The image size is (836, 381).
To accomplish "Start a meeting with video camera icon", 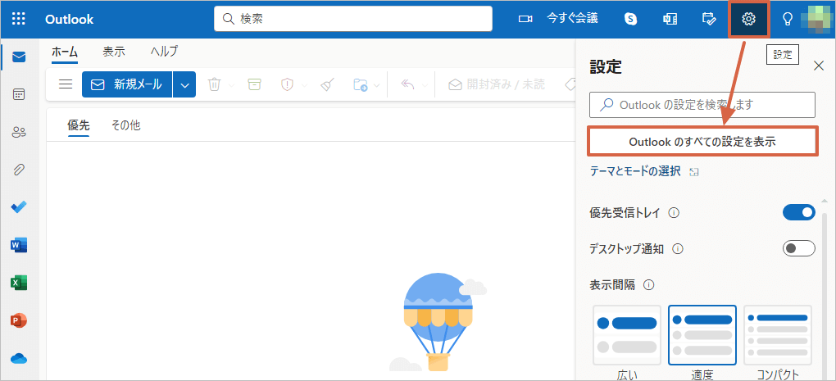I will 525,19.
